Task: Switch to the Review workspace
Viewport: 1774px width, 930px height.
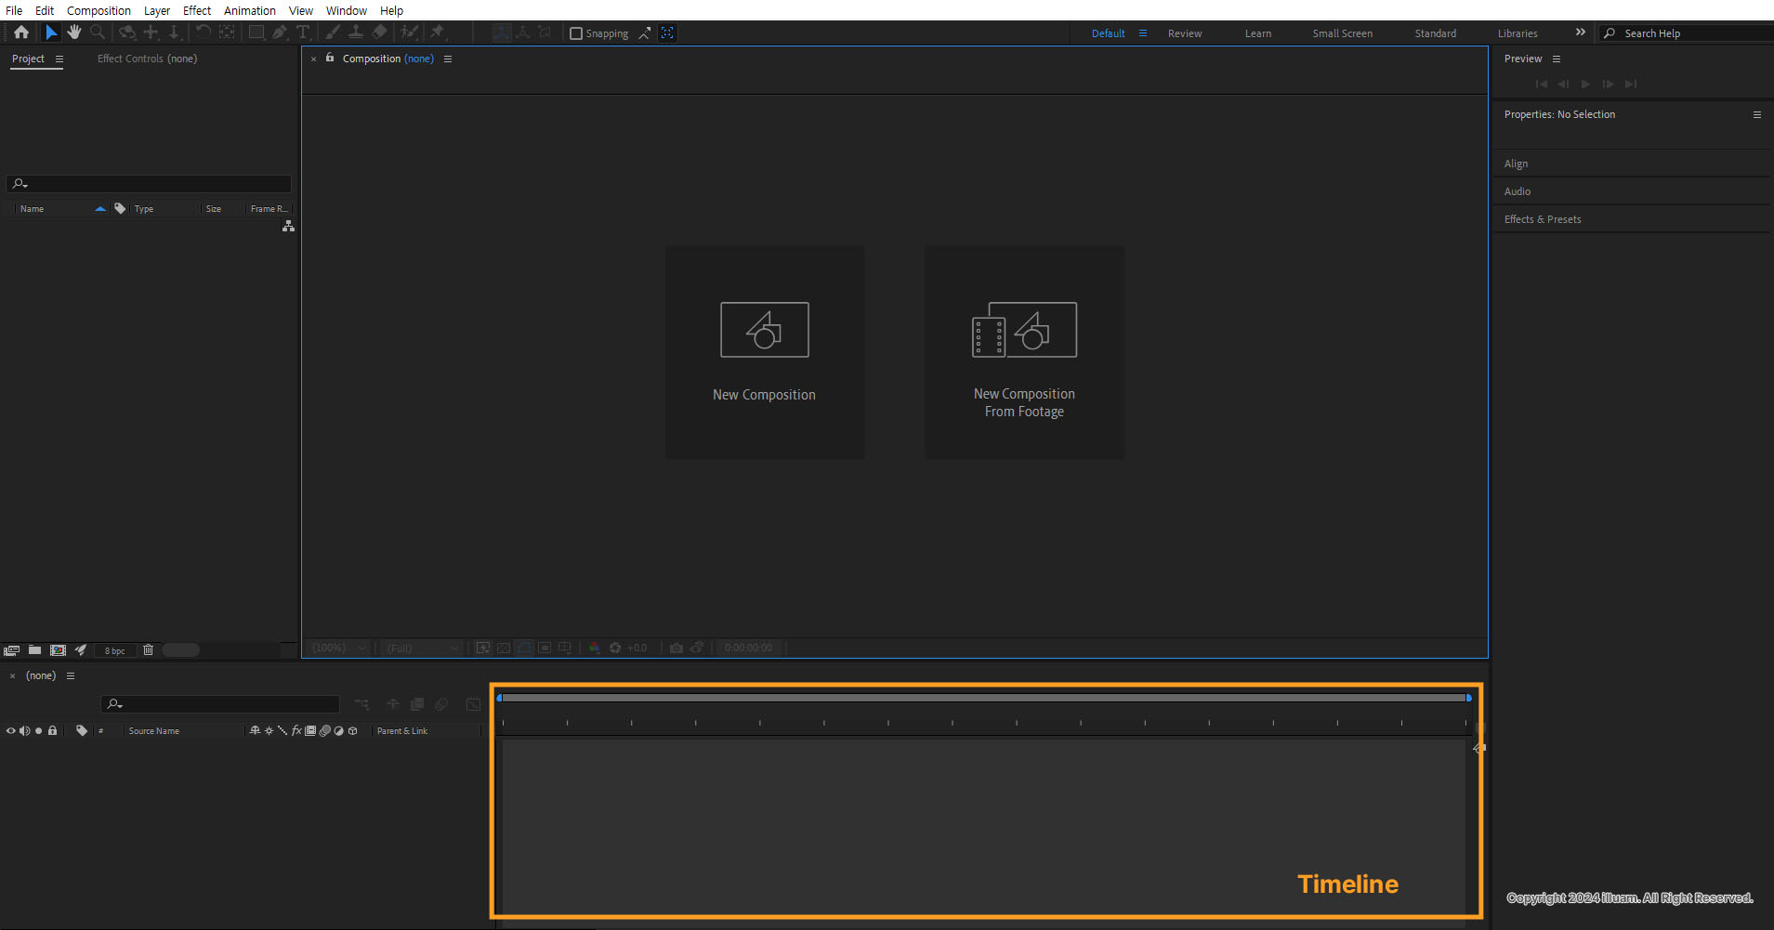Action: 1185,33
